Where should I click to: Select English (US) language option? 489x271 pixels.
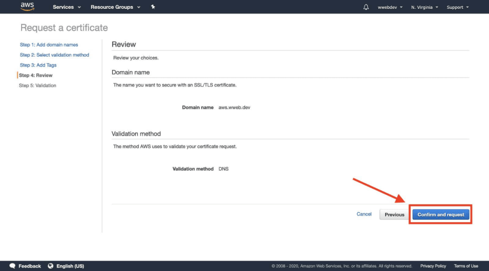click(70, 266)
